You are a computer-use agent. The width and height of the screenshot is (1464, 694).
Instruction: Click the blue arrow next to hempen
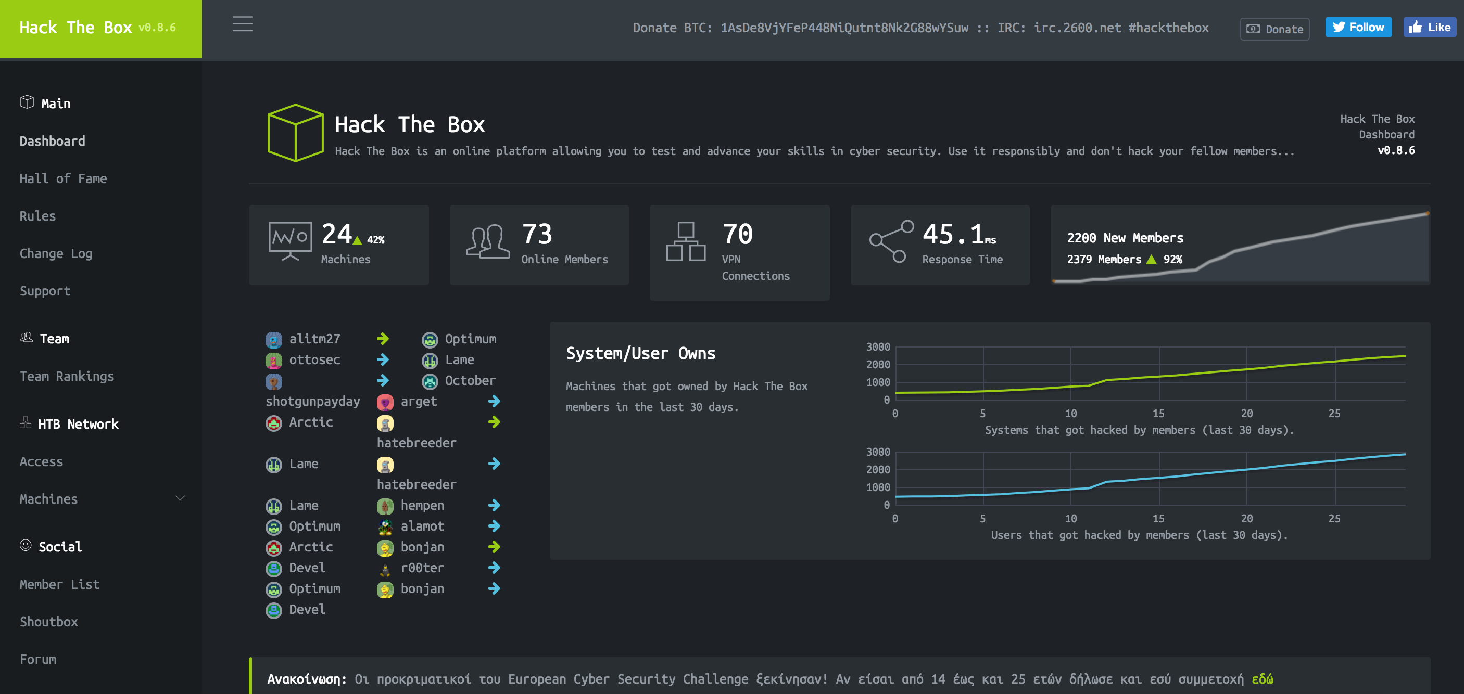pyautogui.click(x=494, y=506)
